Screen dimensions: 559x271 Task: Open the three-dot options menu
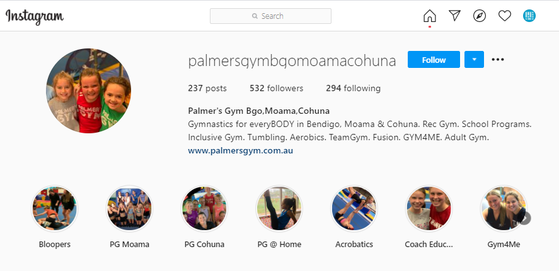coord(498,59)
